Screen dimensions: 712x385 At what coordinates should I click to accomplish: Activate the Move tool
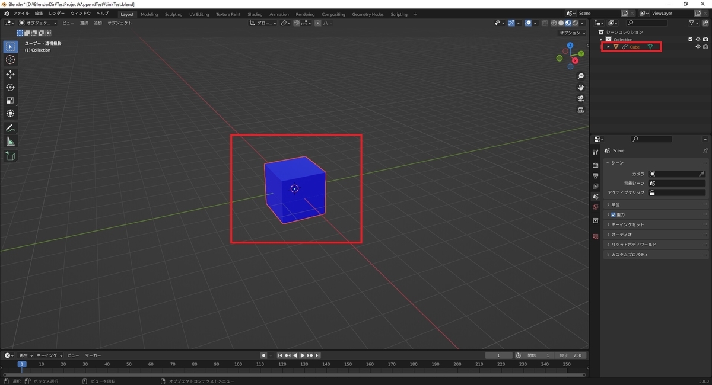pos(10,74)
